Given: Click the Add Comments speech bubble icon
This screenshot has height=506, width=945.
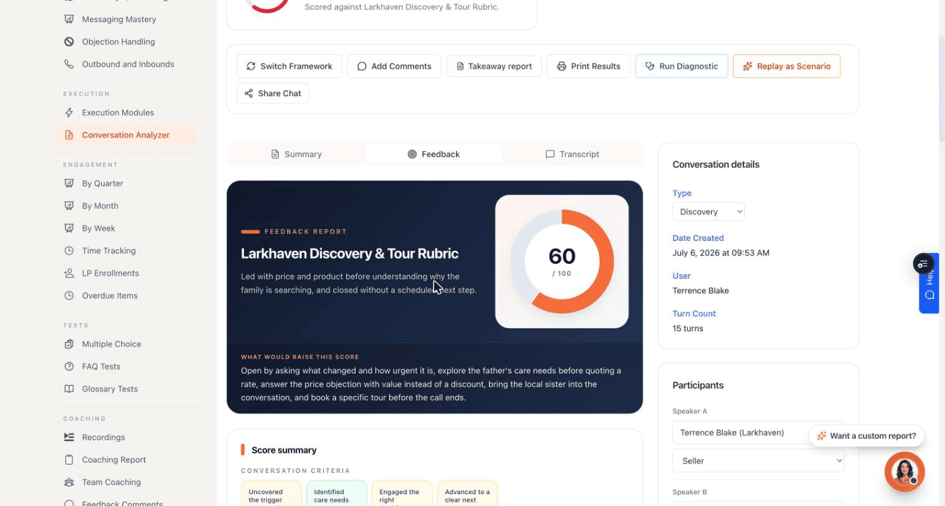Looking at the screenshot, I should (362, 66).
